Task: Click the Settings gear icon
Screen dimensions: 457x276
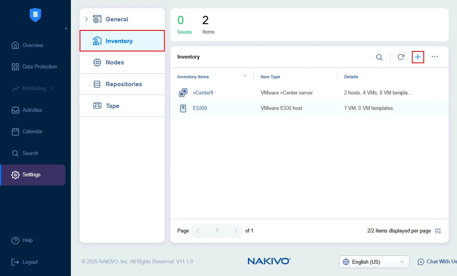Action: pos(15,175)
